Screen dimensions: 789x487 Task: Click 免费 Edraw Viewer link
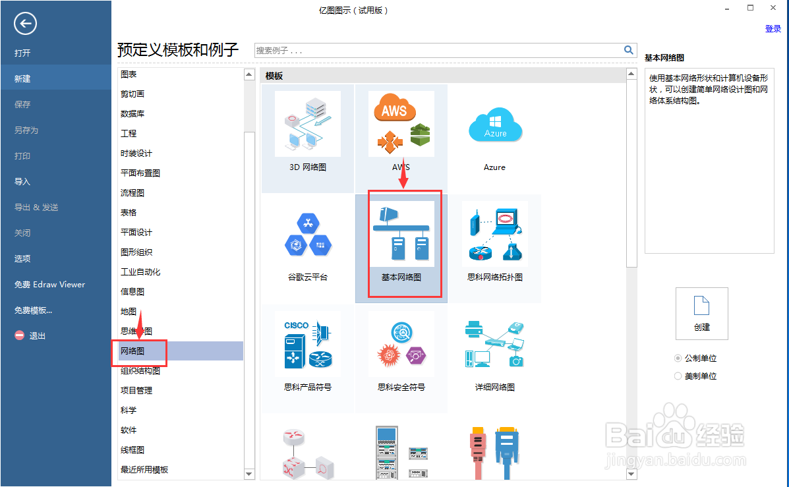pos(49,284)
